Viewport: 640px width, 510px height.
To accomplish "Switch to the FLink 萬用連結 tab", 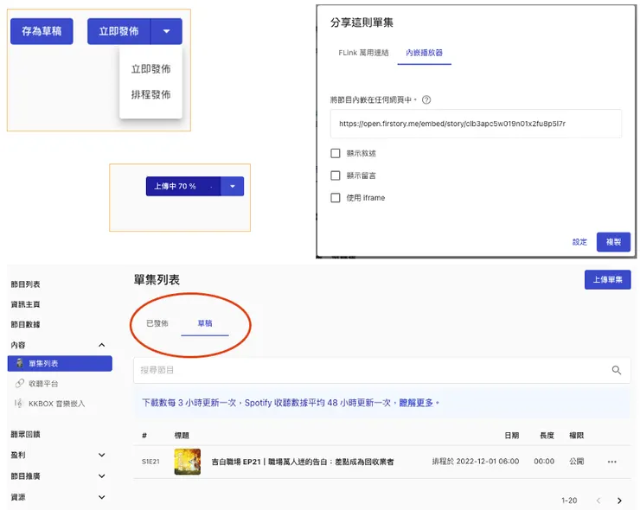I will [363, 53].
